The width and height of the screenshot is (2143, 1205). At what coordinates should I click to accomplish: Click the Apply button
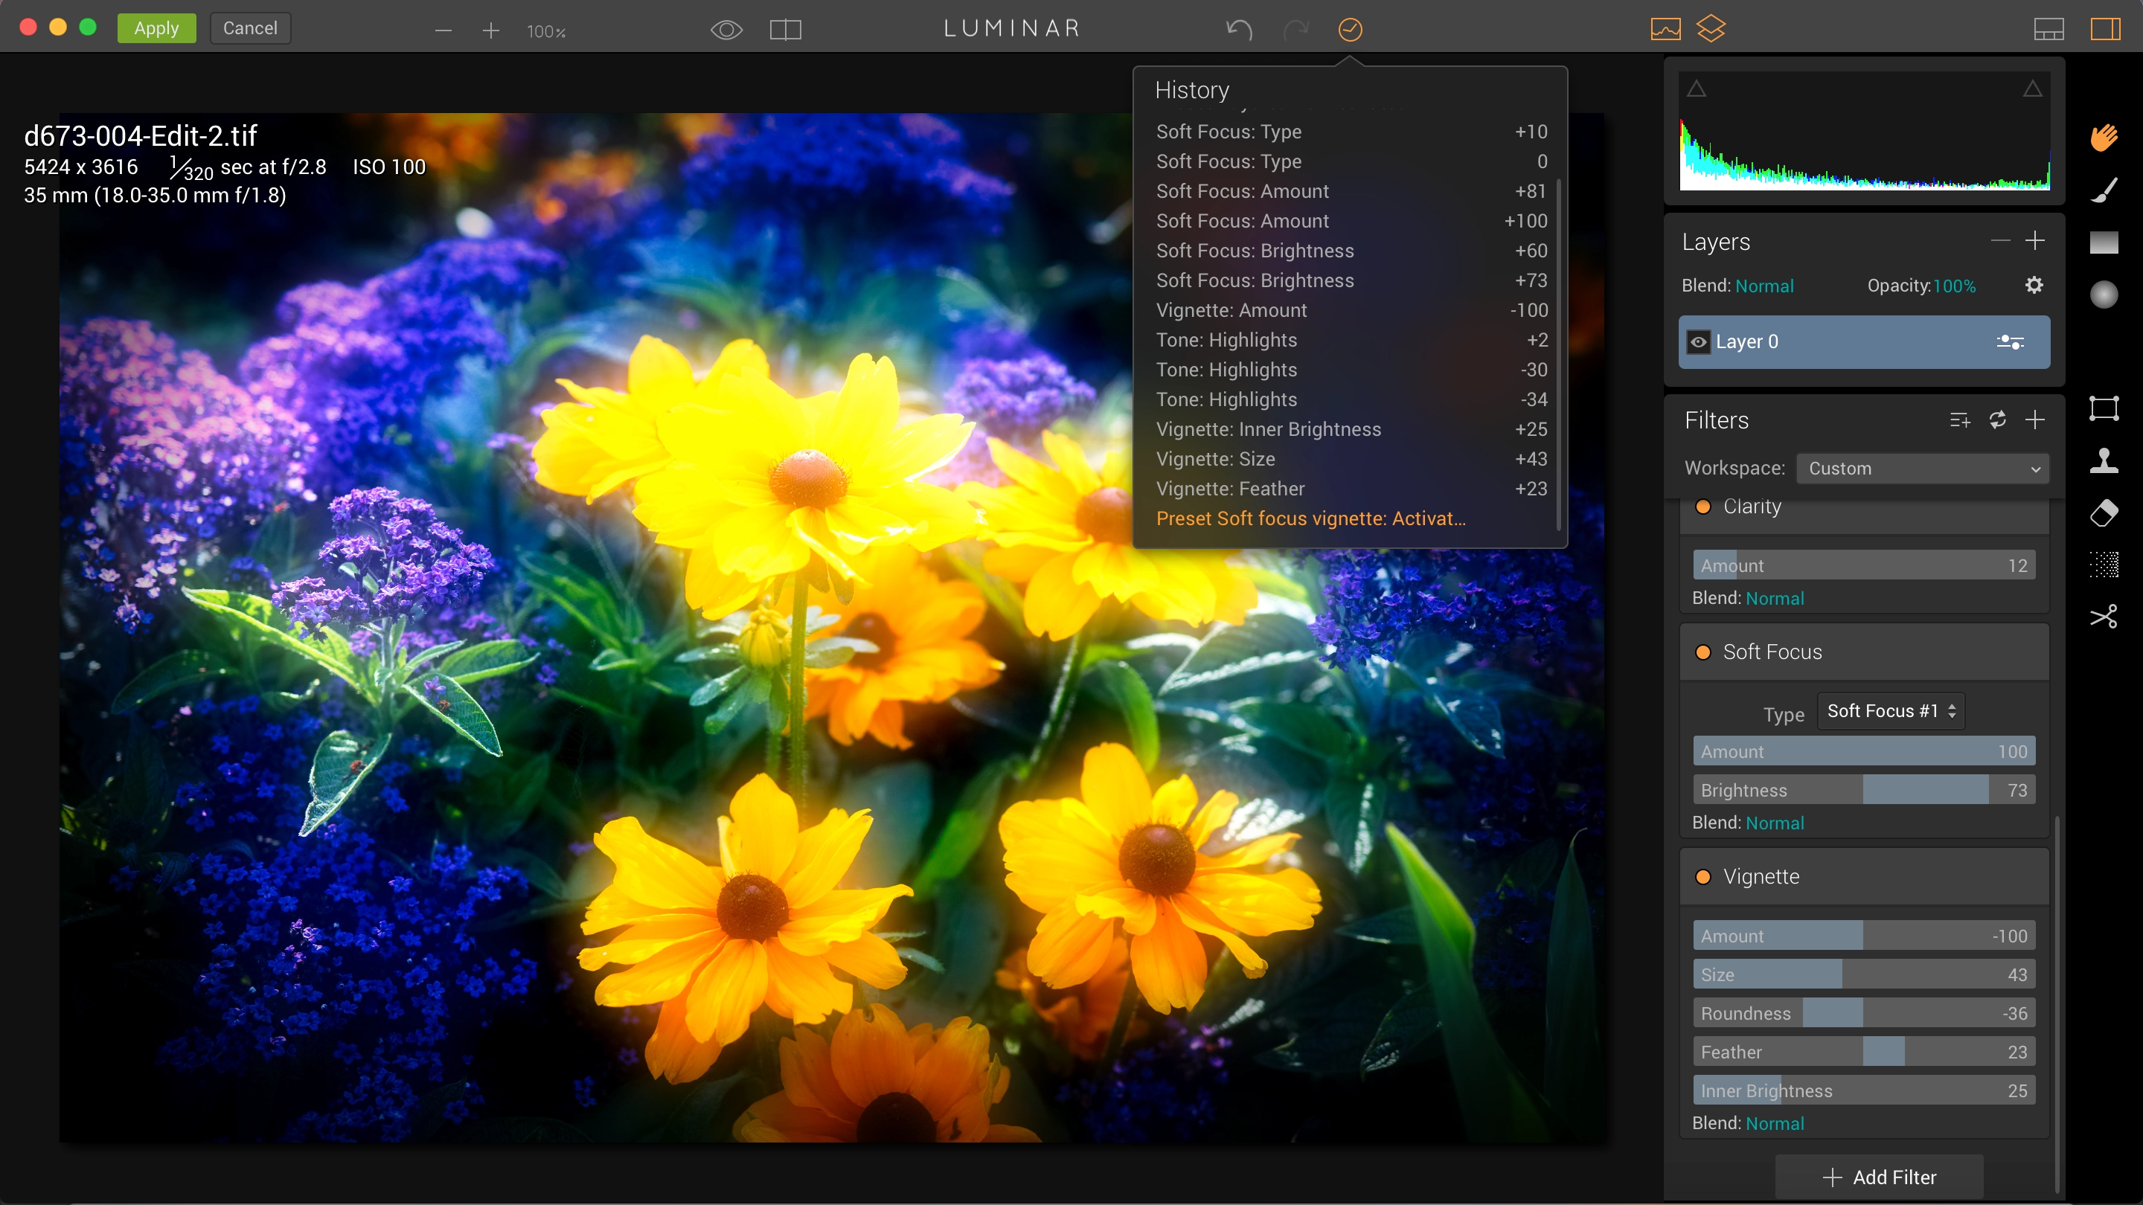tap(156, 28)
